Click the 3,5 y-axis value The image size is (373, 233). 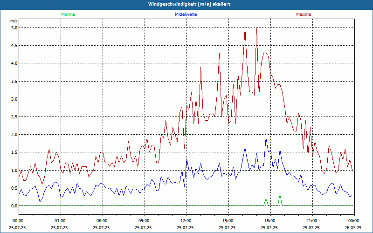(14, 81)
